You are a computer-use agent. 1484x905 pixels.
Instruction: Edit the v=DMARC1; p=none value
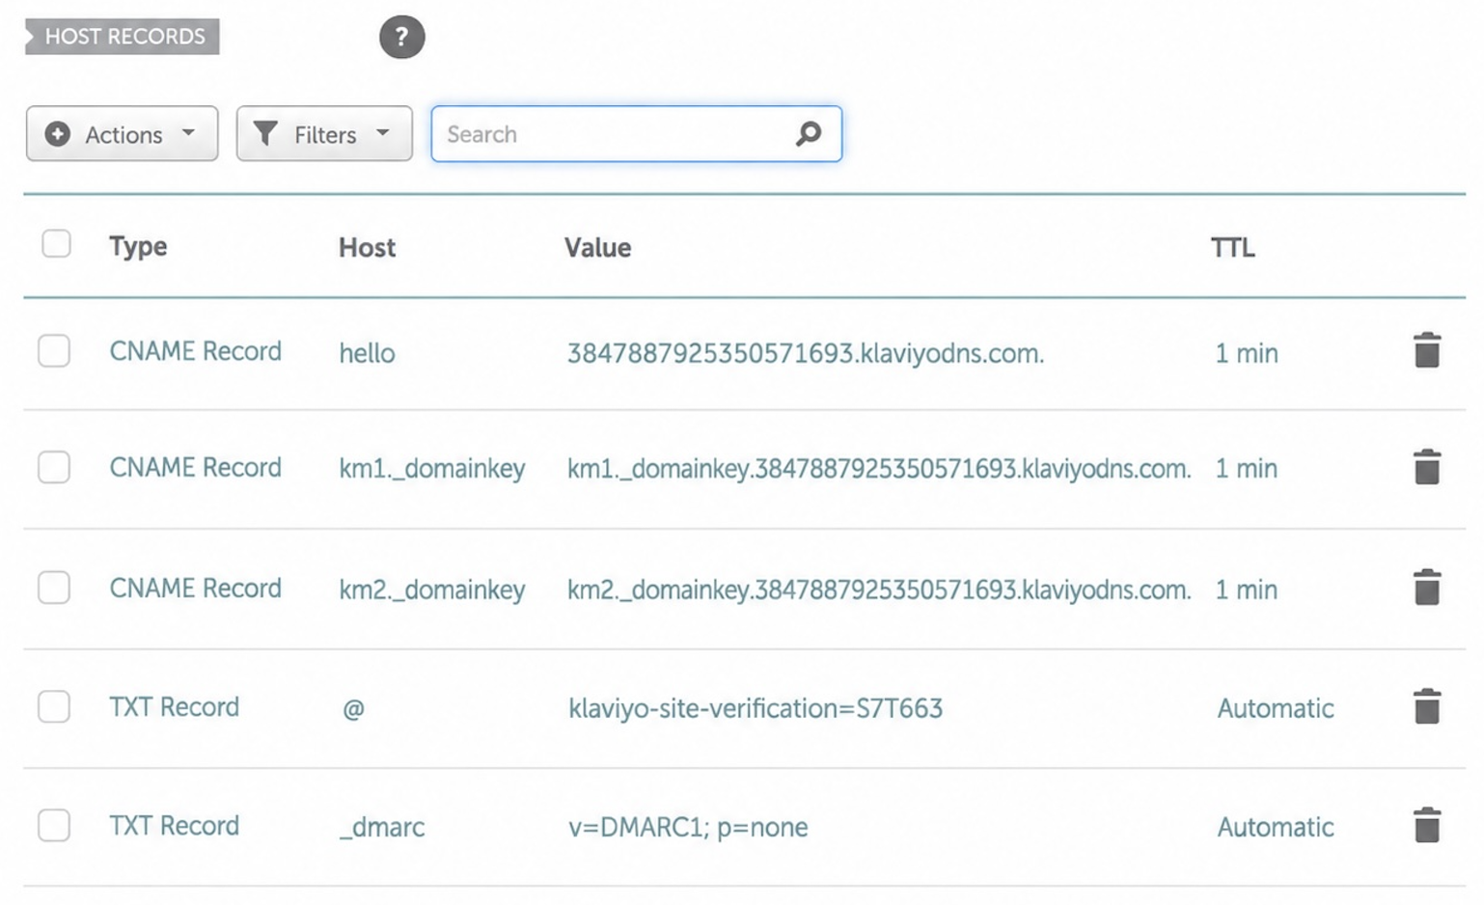click(x=688, y=827)
